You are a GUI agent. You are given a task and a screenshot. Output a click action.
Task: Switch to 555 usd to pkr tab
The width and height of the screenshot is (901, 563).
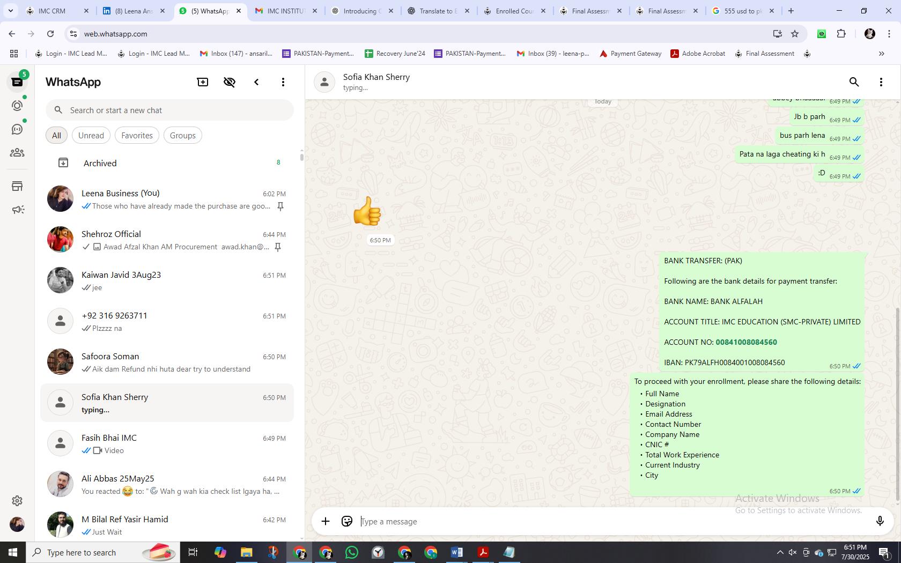tap(743, 11)
